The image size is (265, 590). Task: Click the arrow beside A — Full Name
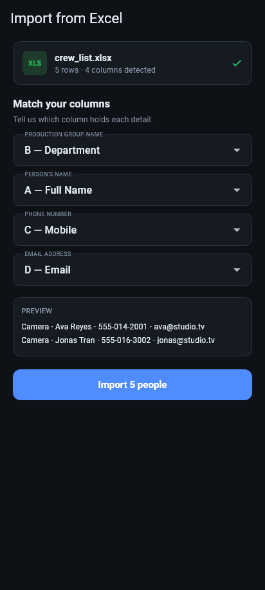click(237, 190)
